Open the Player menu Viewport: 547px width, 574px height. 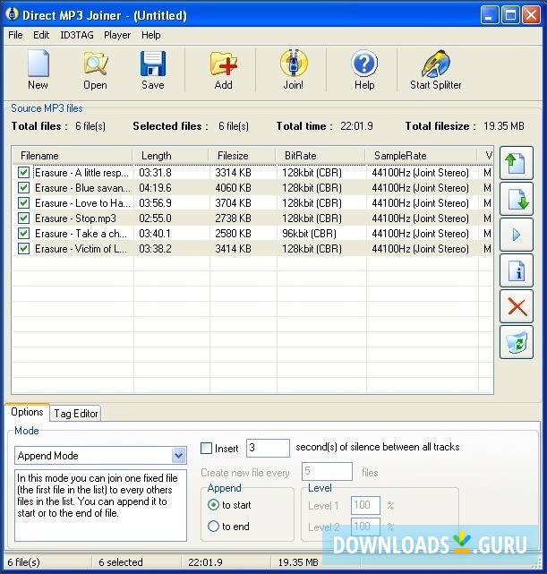[117, 35]
